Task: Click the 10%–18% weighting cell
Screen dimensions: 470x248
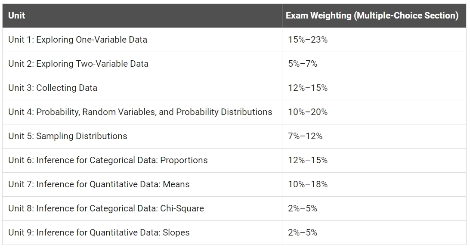Action: point(374,184)
